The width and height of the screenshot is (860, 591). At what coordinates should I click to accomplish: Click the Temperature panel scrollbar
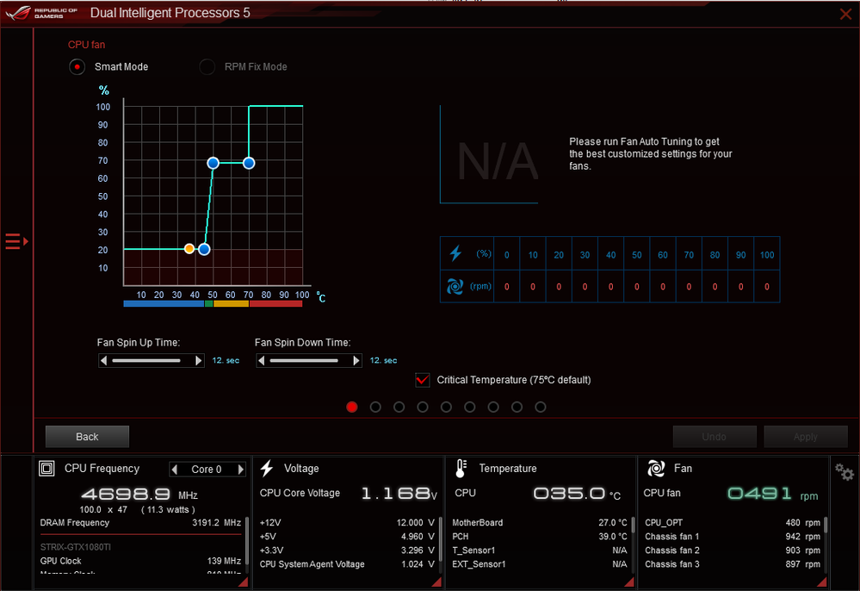click(633, 526)
